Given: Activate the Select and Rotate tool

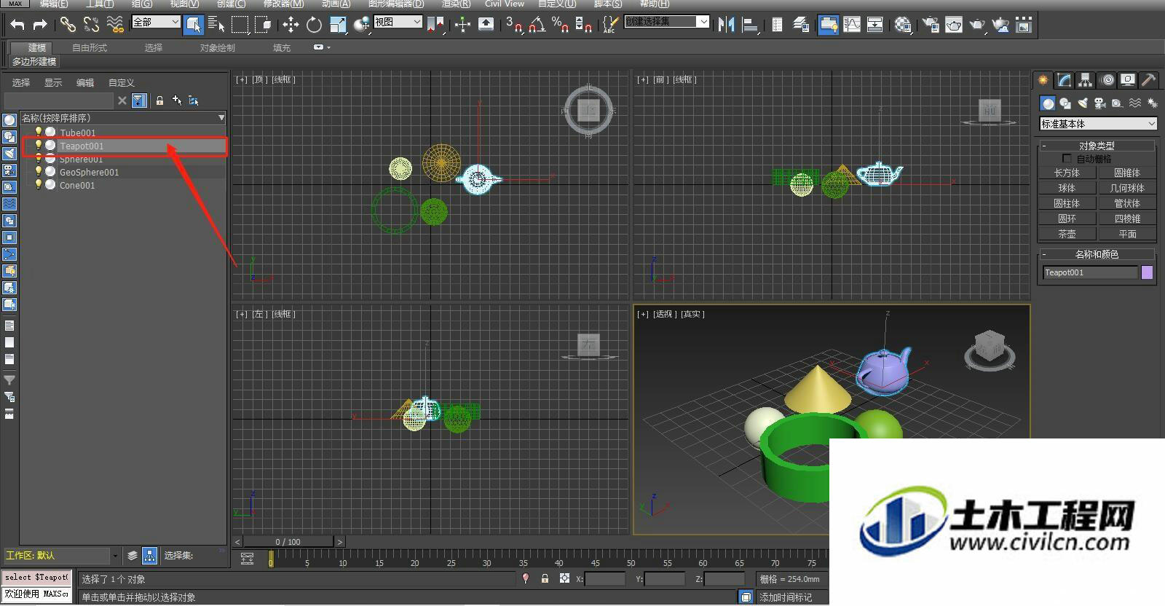Looking at the screenshot, I should [x=314, y=25].
